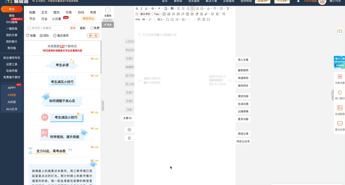
Task: Open 模板 in left sidebar
Action: [11, 15]
